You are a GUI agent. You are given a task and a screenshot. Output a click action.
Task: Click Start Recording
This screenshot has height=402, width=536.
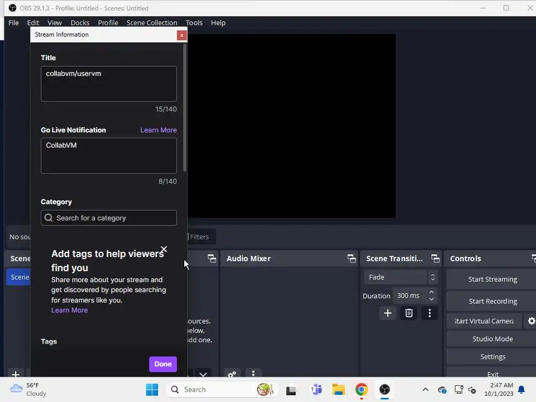[x=492, y=301]
